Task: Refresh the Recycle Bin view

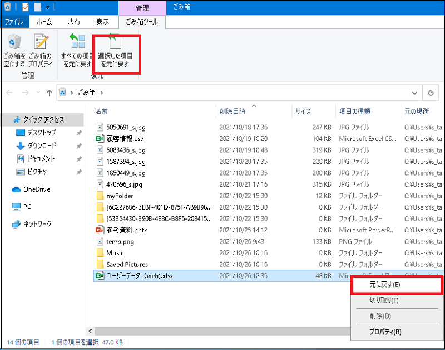Action: 431,93
